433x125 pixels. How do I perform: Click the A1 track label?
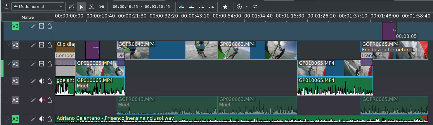click(15, 81)
